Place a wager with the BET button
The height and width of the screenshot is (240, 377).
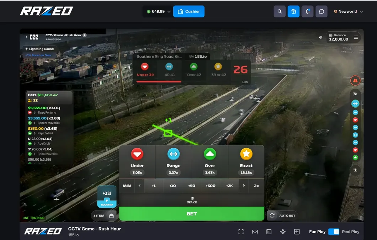point(192,214)
